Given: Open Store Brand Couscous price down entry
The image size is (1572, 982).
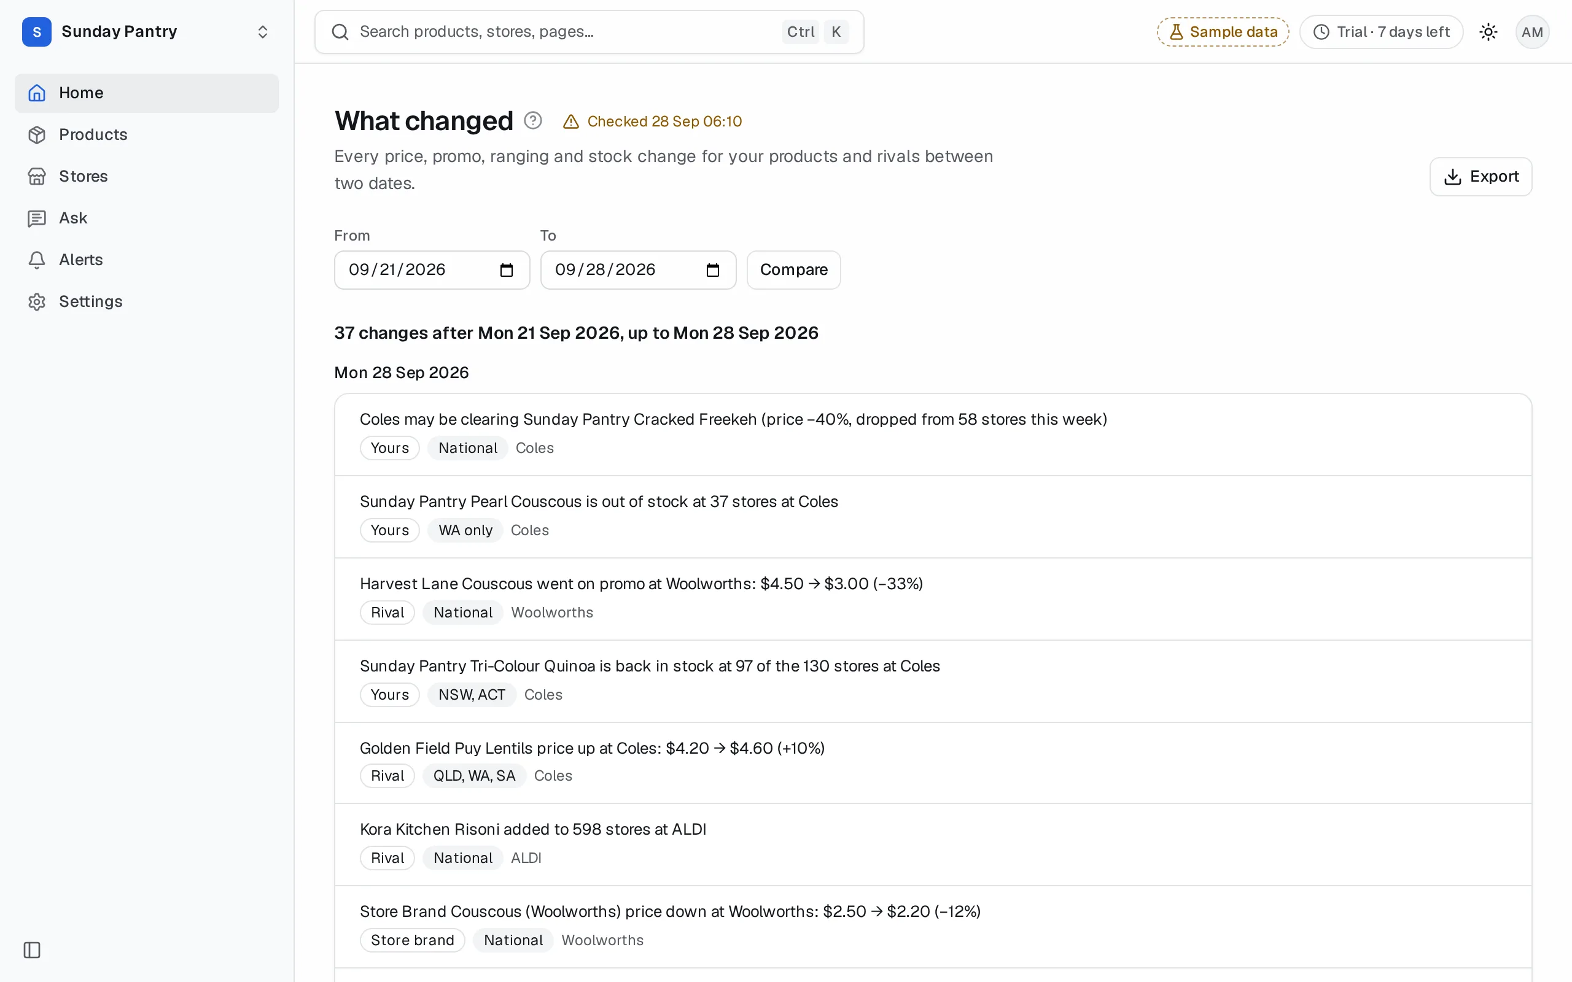Looking at the screenshot, I should pos(933,927).
